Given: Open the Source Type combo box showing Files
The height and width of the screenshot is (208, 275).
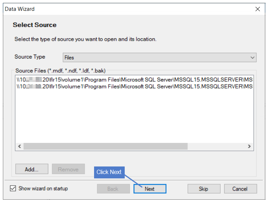Looking at the screenshot, I should pos(159,57).
